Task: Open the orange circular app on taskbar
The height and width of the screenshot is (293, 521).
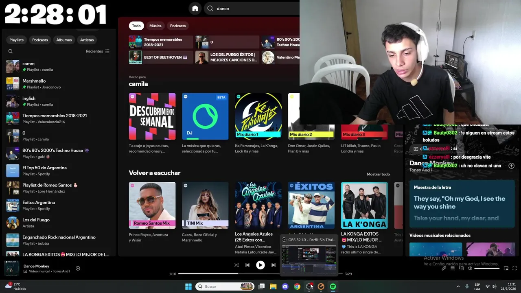Action: [321, 286]
